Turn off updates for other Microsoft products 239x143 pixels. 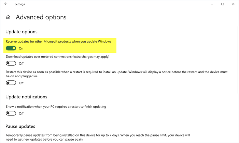pos(11,48)
